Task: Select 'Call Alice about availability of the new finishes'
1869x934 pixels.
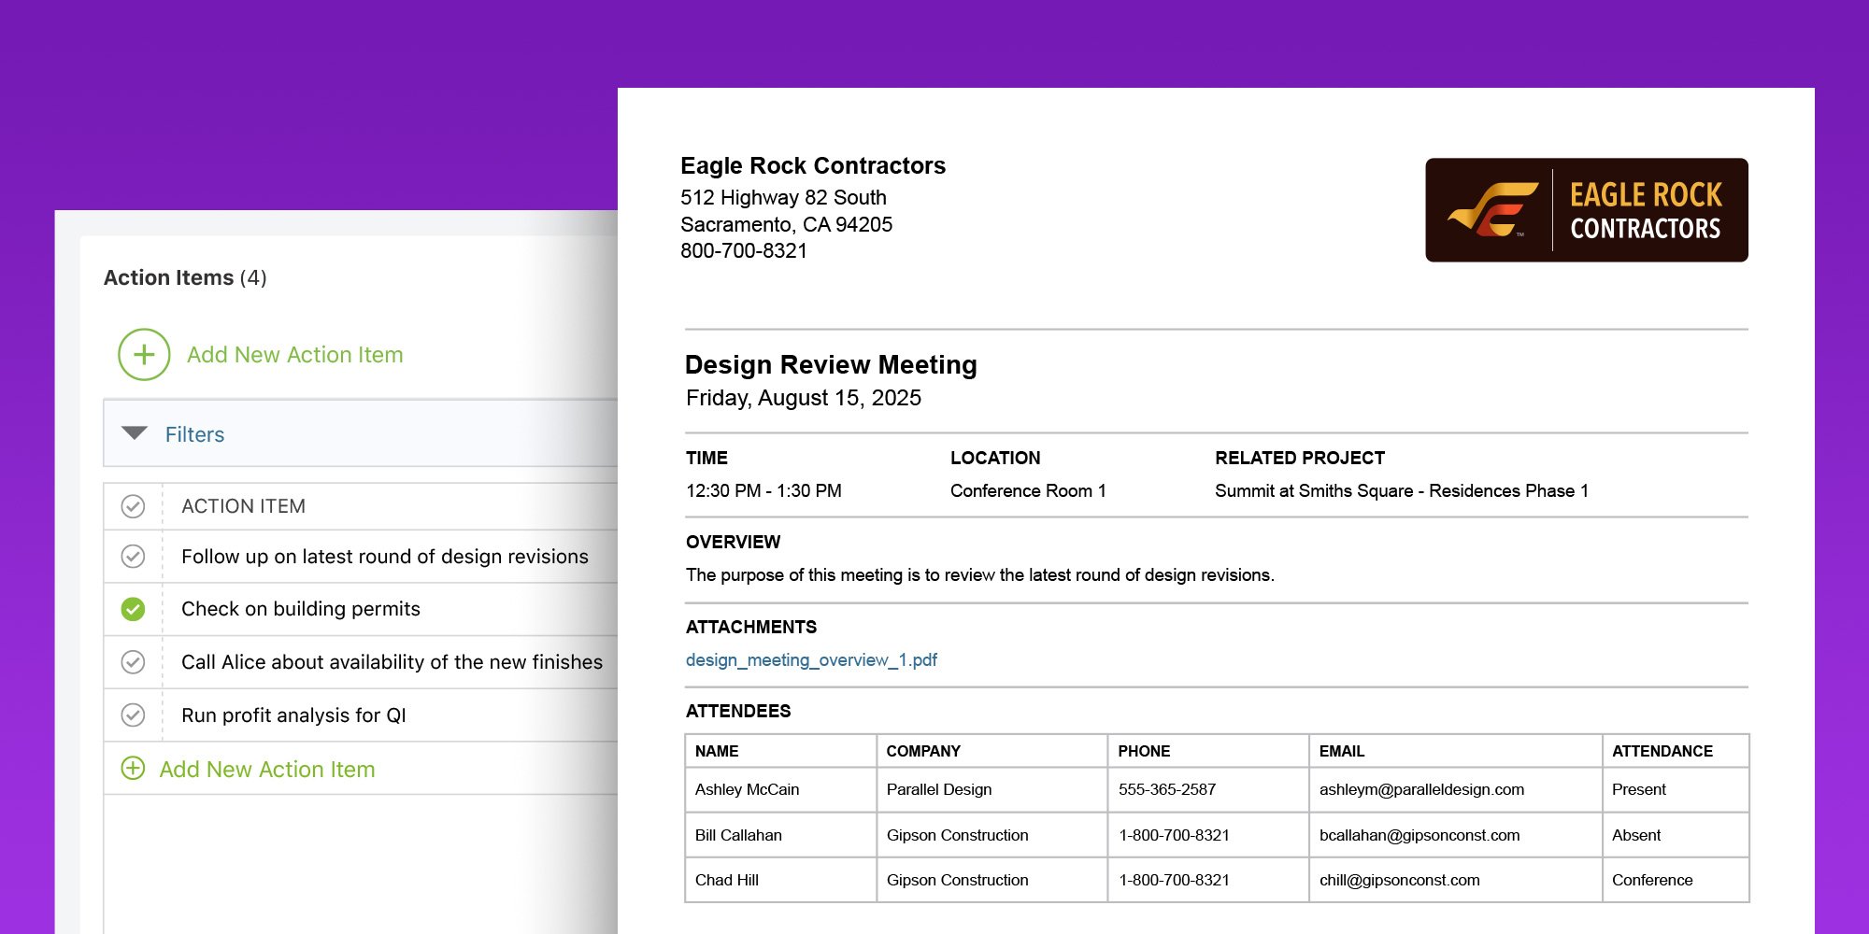Action: tap(392, 662)
